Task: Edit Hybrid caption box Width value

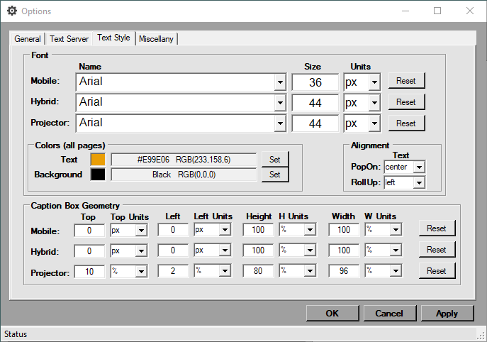Action: (x=344, y=250)
